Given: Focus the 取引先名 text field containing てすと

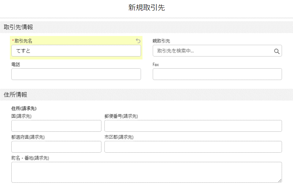Looking at the screenshot, I should pyautogui.click(x=76, y=51).
